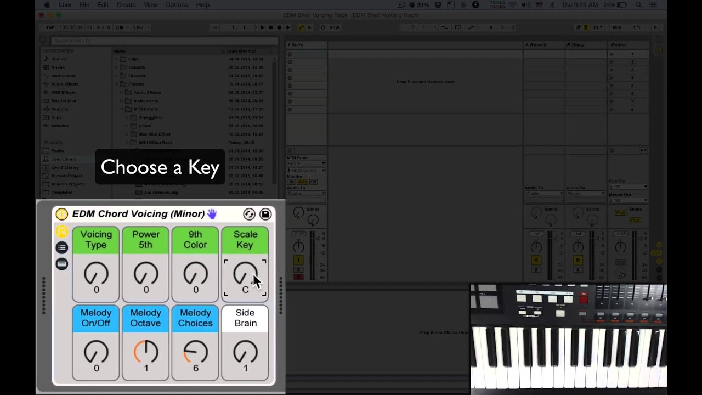Save the EDM Chord Voicing preset with the disk icon
702x395 pixels.
click(x=265, y=214)
